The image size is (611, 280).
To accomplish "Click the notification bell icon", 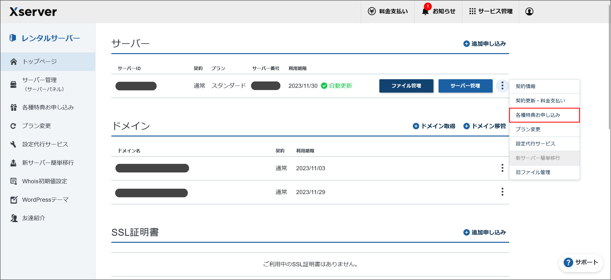I will click(x=425, y=12).
